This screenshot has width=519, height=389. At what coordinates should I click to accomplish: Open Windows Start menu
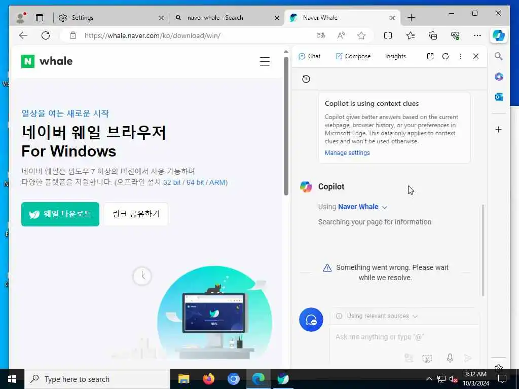12,379
